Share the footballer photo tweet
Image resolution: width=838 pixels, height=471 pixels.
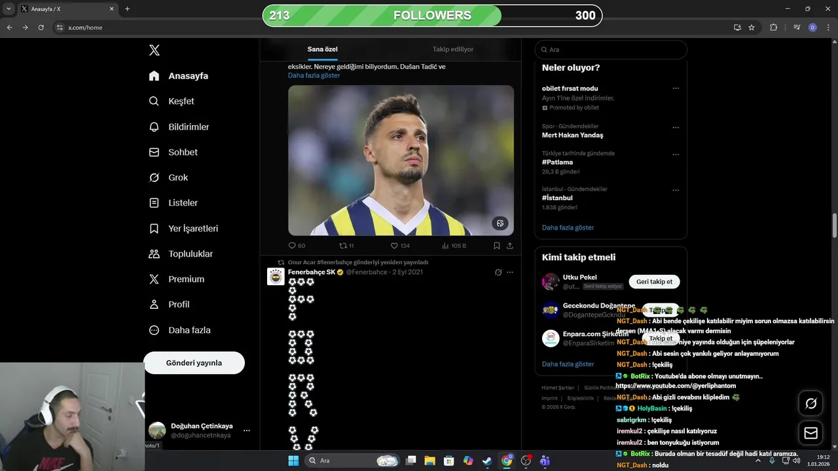(510, 246)
